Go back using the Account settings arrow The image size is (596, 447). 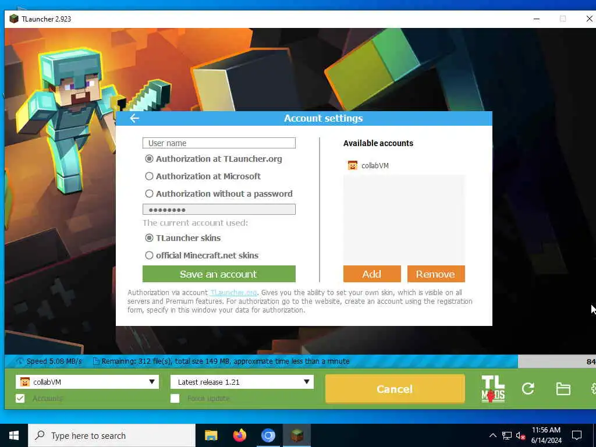coord(134,118)
